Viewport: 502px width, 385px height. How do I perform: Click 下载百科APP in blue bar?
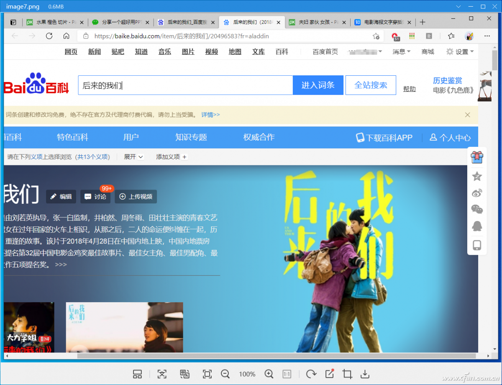coord(384,137)
